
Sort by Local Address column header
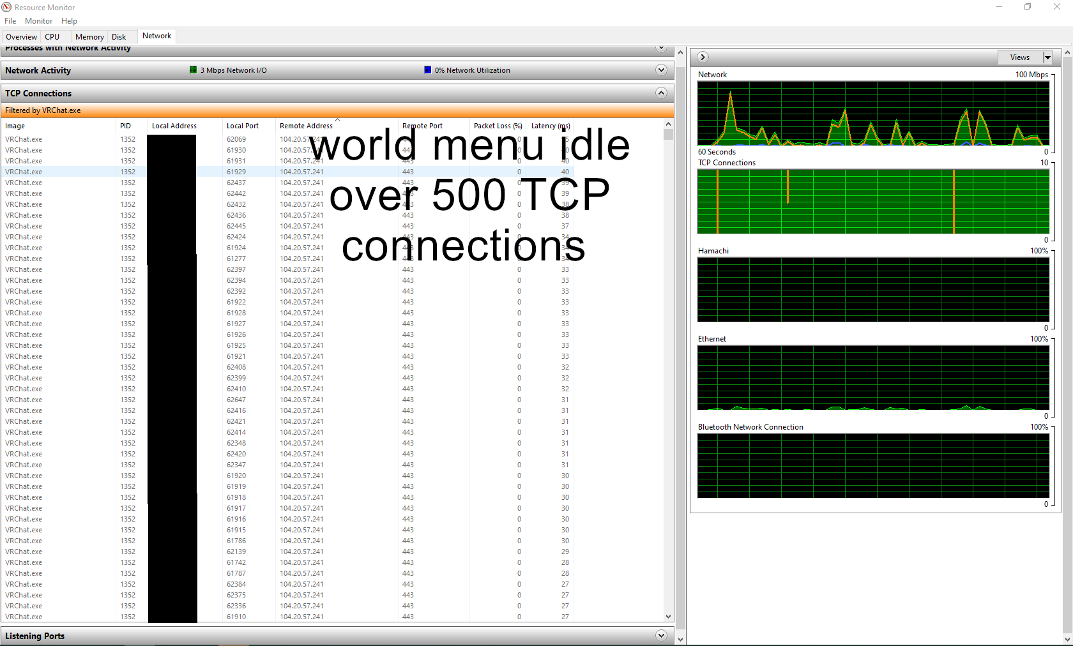click(x=185, y=126)
